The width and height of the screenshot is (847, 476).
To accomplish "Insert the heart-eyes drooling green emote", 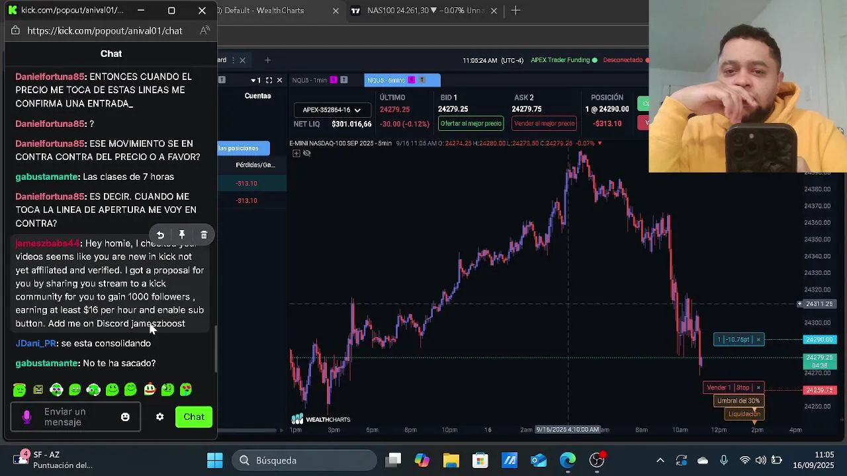I will click(186, 389).
